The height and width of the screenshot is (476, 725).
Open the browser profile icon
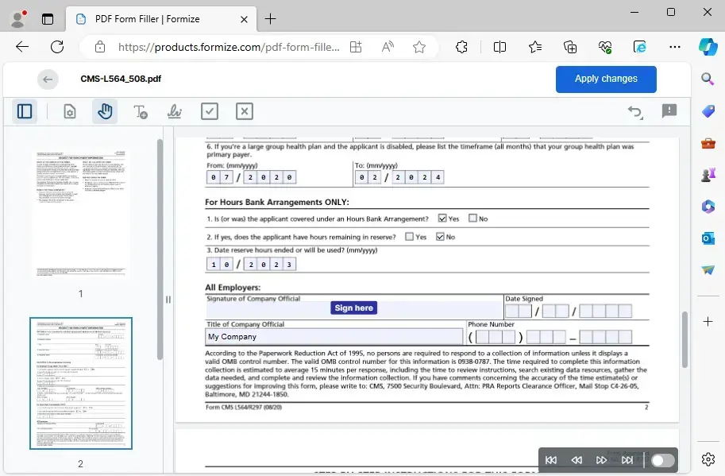18,19
